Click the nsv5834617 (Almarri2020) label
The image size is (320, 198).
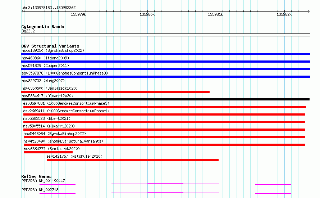[47, 96]
